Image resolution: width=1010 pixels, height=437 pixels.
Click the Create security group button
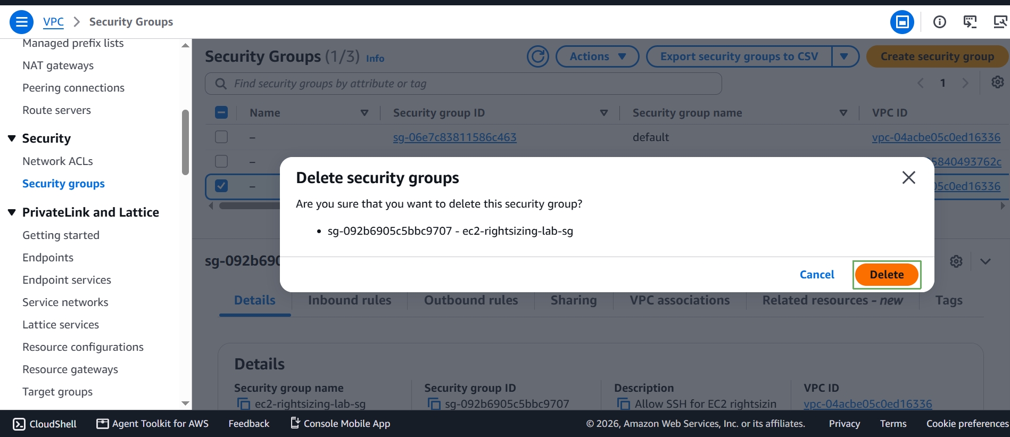[x=937, y=56]
